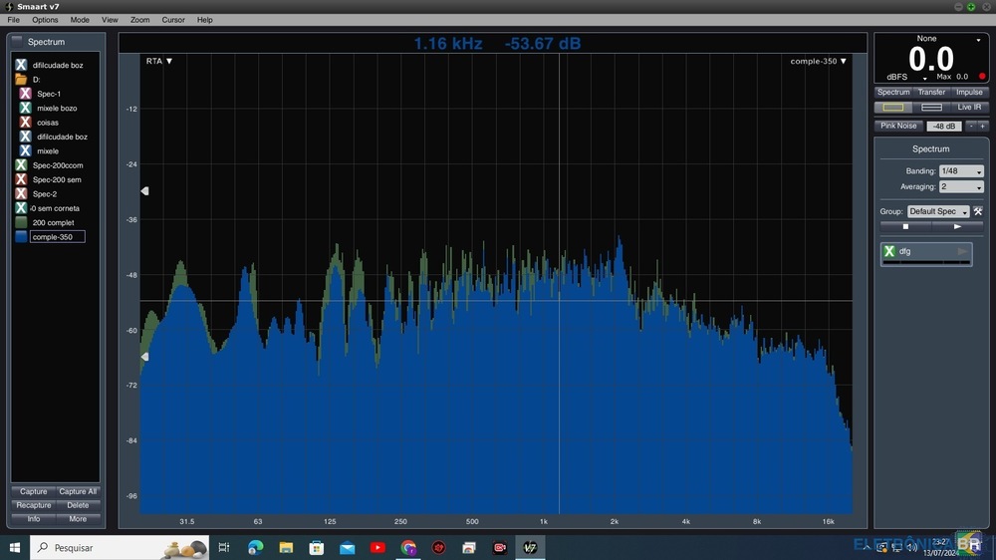Screen dimensions: 996x560
Task: Click the Capture All button
Action: [x=78, y=491]
